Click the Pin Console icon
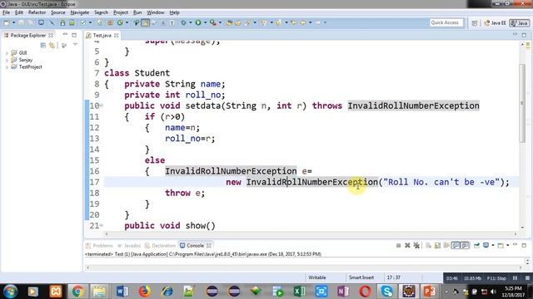Screen dimensions: 533x299 click(476, 245)
